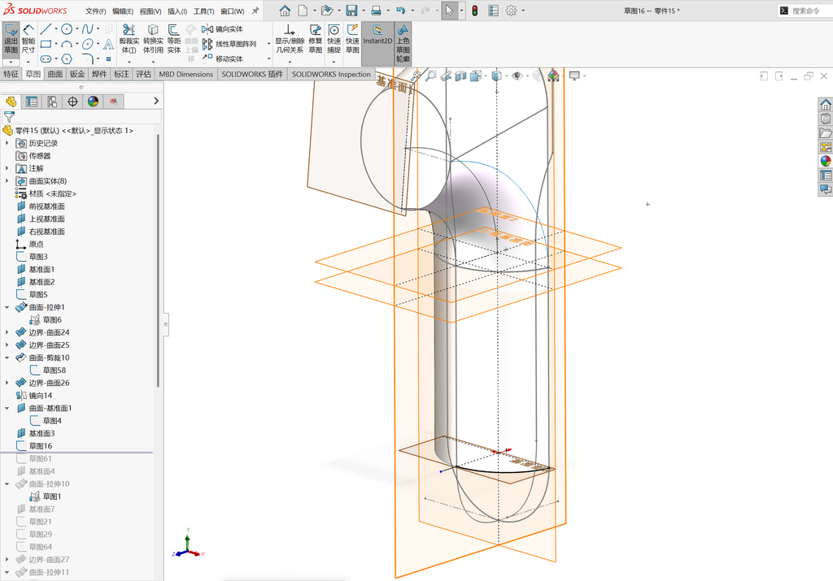Activate Trim Entities 剪裁实体
Viewport: 833px width, 581px height.
[129, 39]
